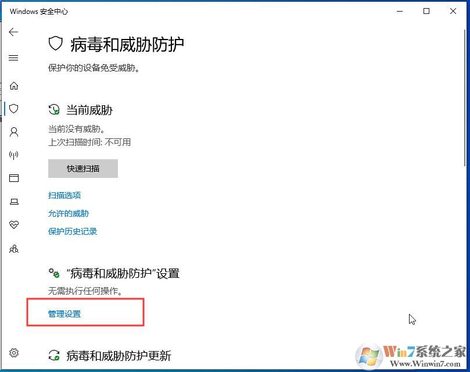470x372 pixels.
Task: Open the Settings gear at bottom left
Action: click(13, 353)
